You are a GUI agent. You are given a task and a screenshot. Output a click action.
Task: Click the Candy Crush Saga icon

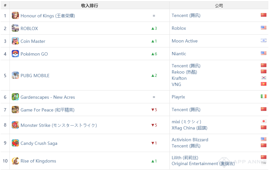tap(15, 143)
